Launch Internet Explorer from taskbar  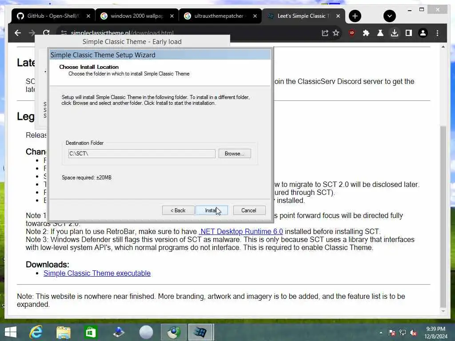(36, 332)
